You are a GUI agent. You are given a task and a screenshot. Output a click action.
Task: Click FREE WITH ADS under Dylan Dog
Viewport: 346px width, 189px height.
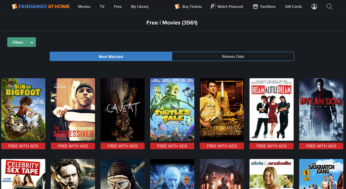(321, 146)
